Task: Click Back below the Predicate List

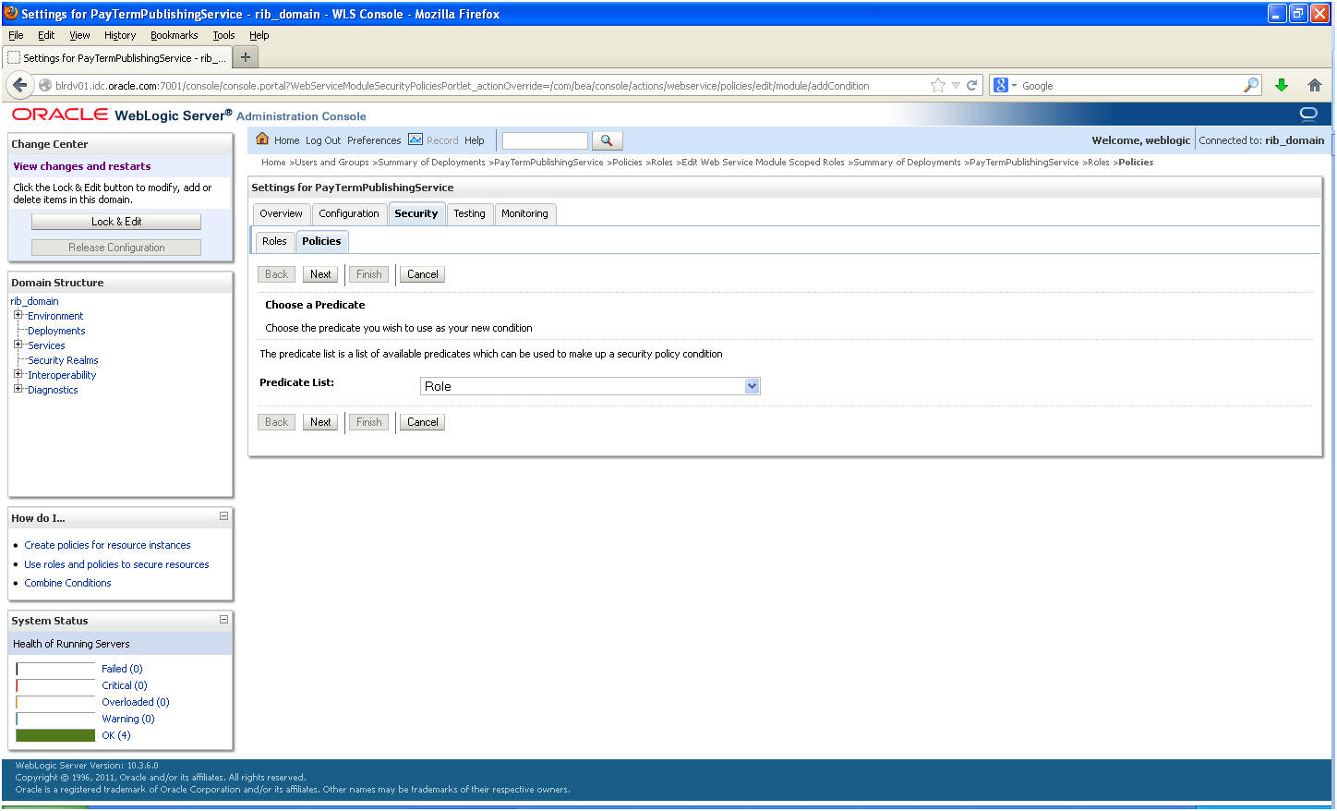Action: click(x=276, y=422)
